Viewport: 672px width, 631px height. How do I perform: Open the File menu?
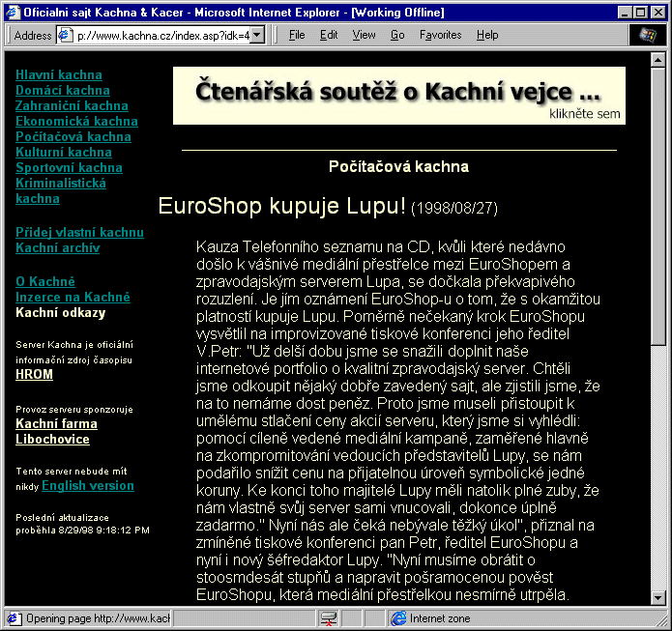click(297, 35)
